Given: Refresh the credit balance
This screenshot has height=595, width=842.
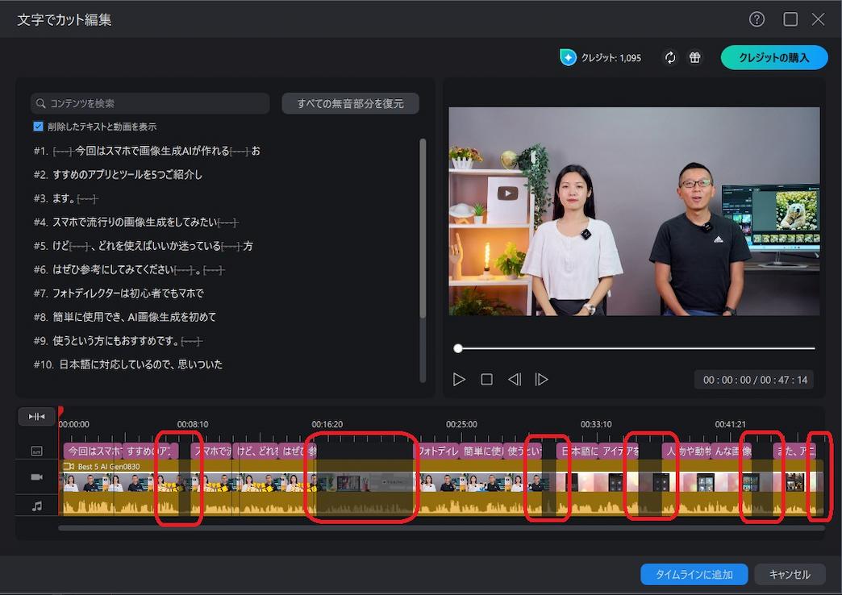Looking at the screenshot, I should pos(670,57).
